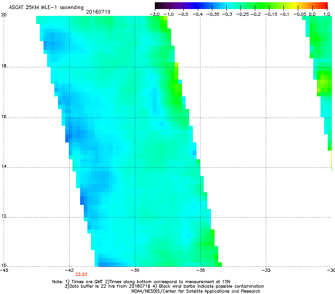Click the longitude label -42

(69, 270)
